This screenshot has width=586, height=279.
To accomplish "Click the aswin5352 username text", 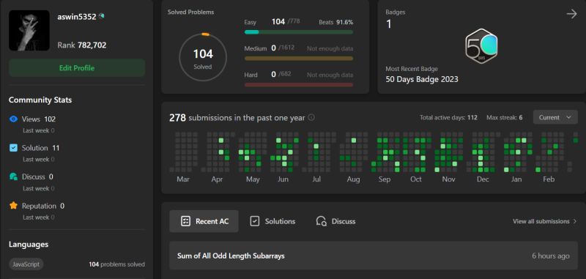I will [x=77, y=16].
